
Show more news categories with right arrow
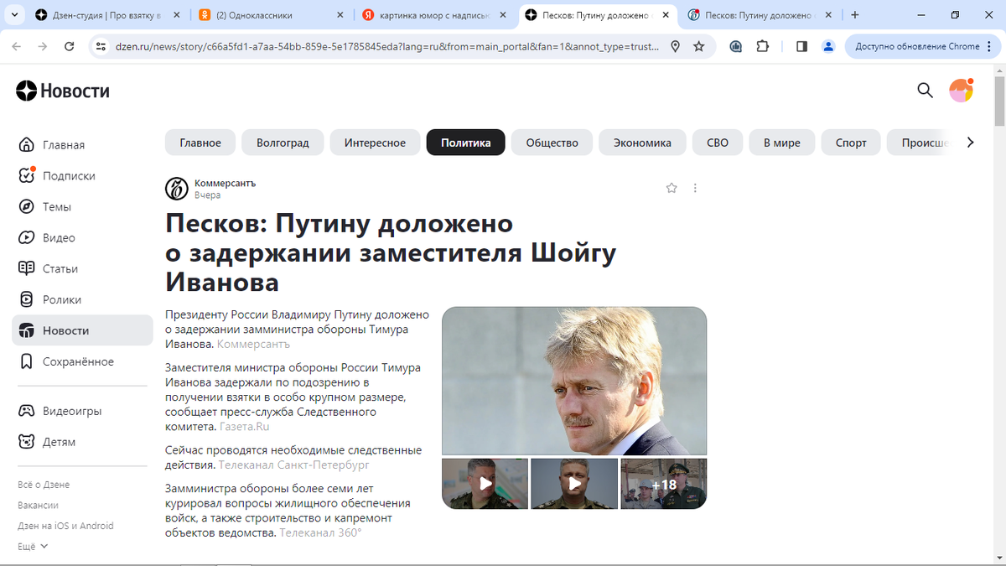(970, 143)
